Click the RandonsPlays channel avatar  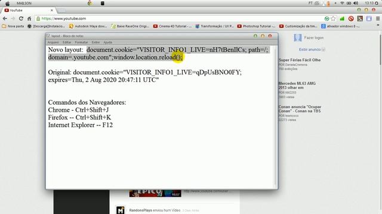[x=121, y=210]
